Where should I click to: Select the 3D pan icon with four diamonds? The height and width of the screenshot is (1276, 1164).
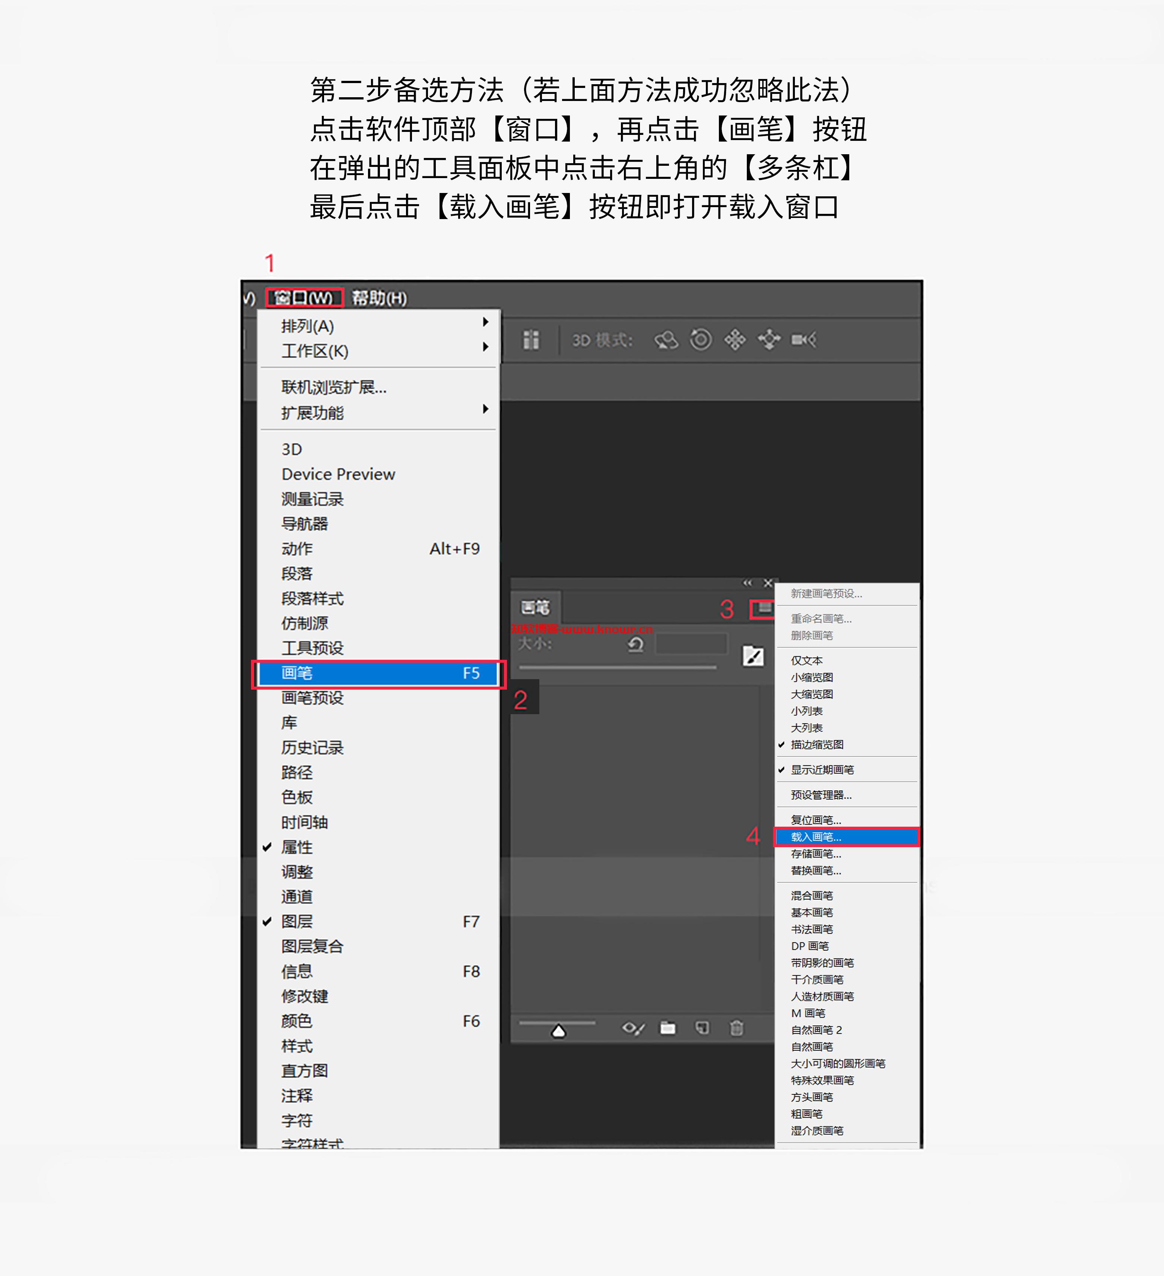click(x=735, y=340)
